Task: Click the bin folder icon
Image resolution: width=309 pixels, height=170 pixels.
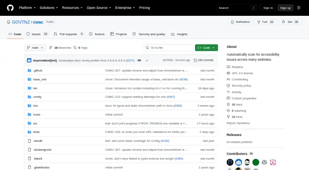Action: [x=29, y=88]
